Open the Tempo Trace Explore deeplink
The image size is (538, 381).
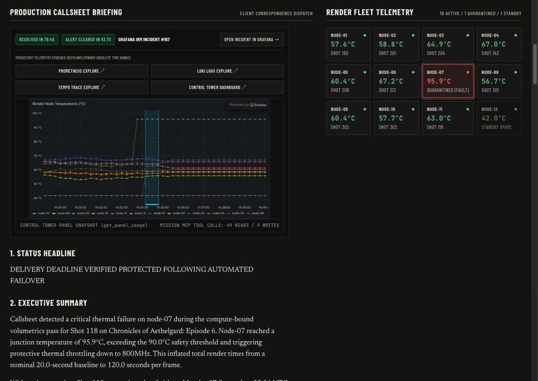[x=81, y=87]
